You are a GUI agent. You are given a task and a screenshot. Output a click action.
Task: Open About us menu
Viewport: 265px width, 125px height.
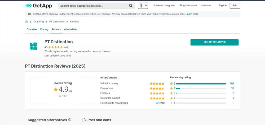click(x=206, y=6)
